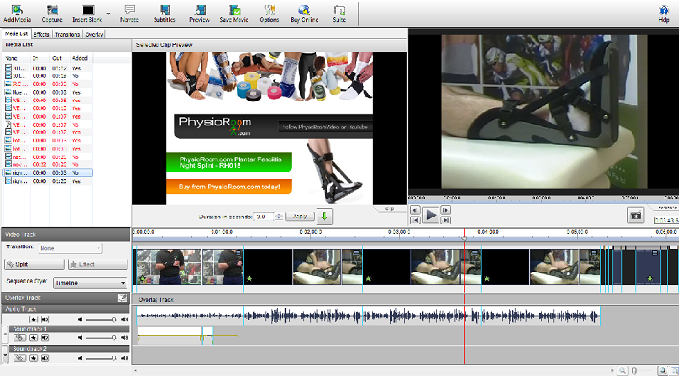This screenshot has height=376, width=679.
Task: Click the audio waveform clip in the Audio Track
Action: (x=368, y=316)
